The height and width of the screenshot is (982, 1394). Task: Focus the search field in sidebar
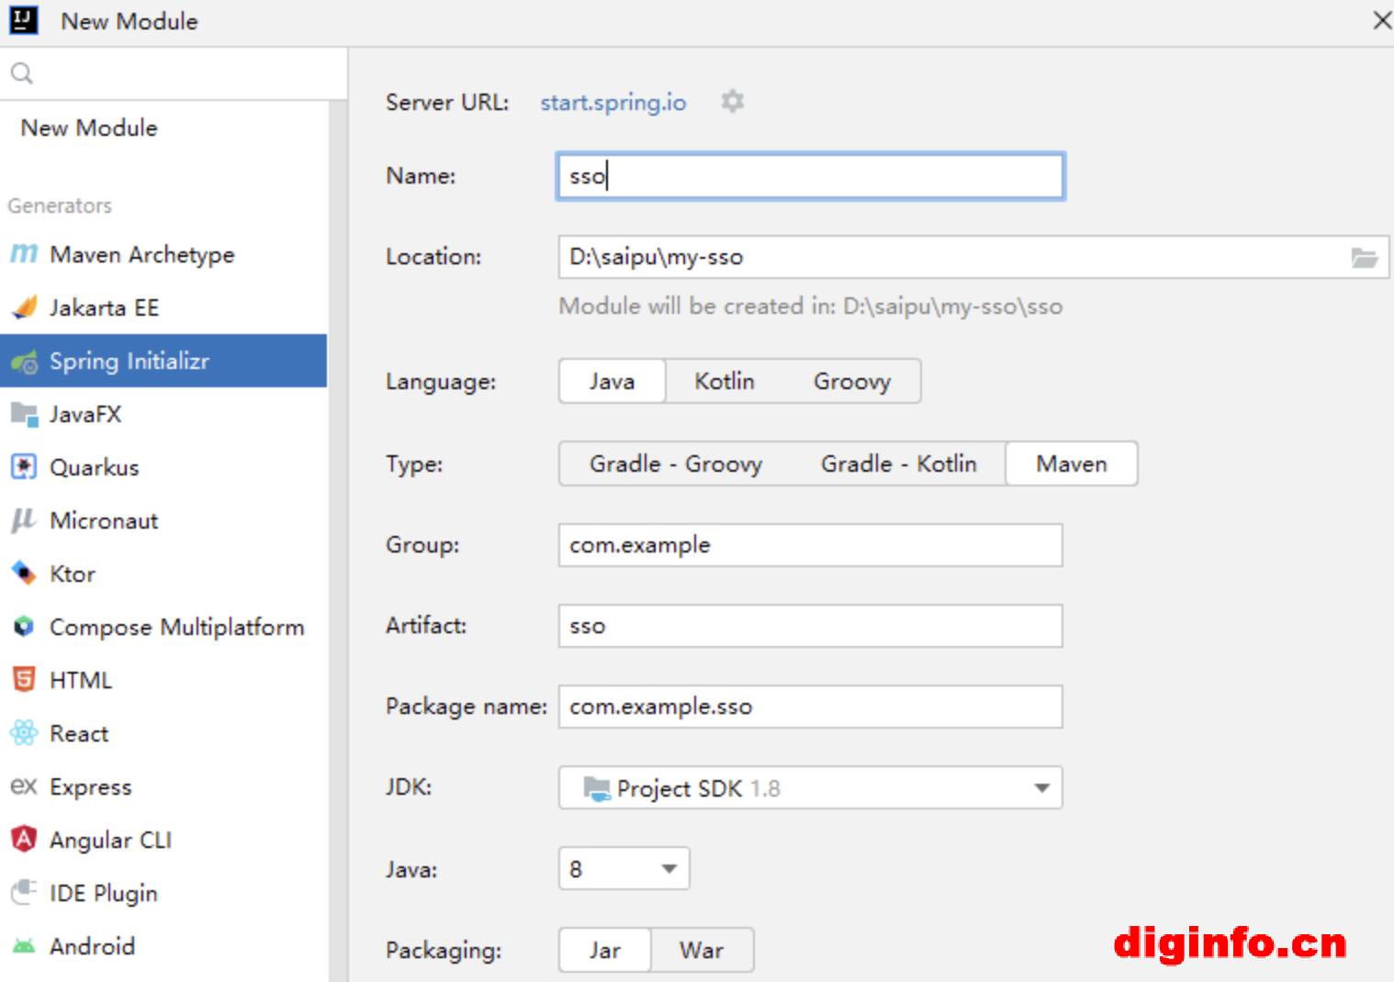pos(184,73)
